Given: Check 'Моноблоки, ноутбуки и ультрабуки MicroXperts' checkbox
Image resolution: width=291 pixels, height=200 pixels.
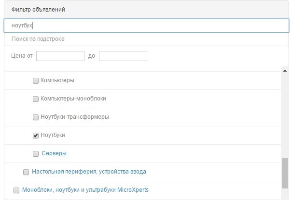Looking at the screenshot, I should (x=16, y=190).
